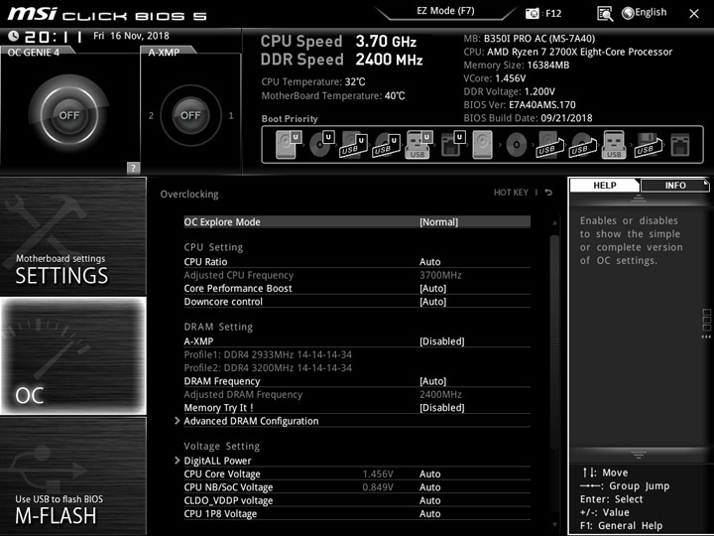Select the legacy CD/DVD boot icon

[x=516, y=145]
